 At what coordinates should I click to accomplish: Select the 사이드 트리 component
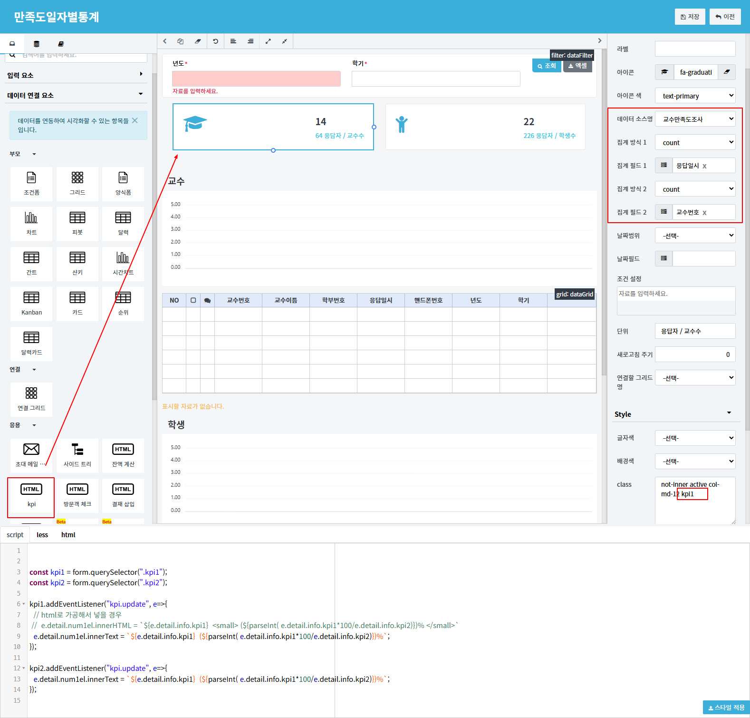(x=77, y=455)
